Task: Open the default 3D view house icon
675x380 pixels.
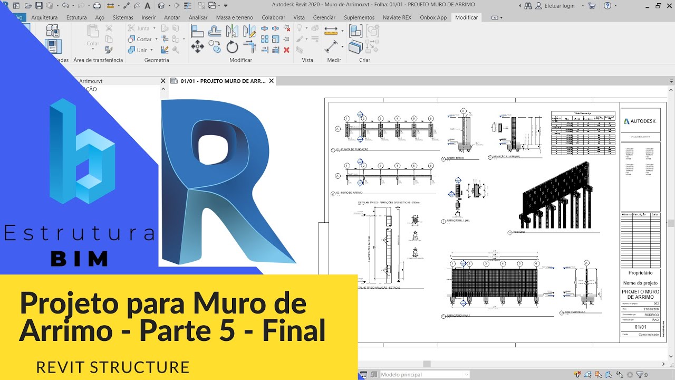Action: click(x=161, y=6)
